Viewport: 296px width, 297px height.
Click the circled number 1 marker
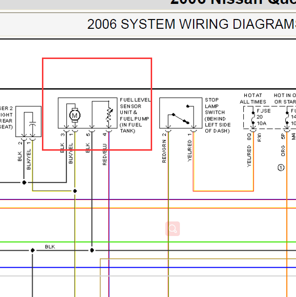click(281, 168)
